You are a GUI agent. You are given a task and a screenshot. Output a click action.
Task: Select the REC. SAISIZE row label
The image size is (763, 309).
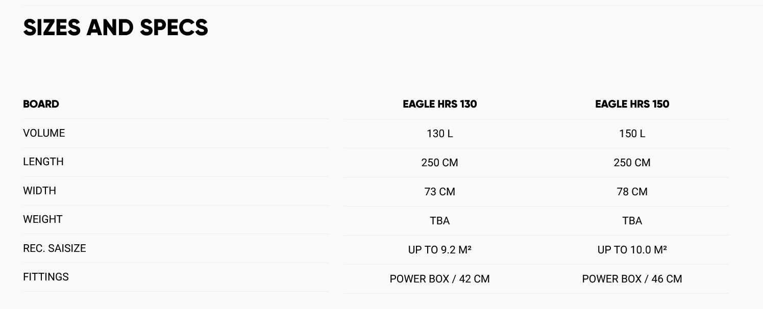[x=55, y=248]
